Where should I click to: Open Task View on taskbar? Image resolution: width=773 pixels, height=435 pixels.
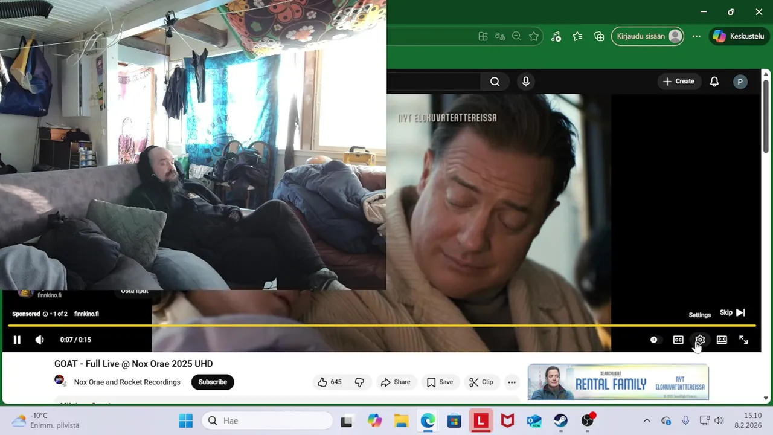point(347,421)
